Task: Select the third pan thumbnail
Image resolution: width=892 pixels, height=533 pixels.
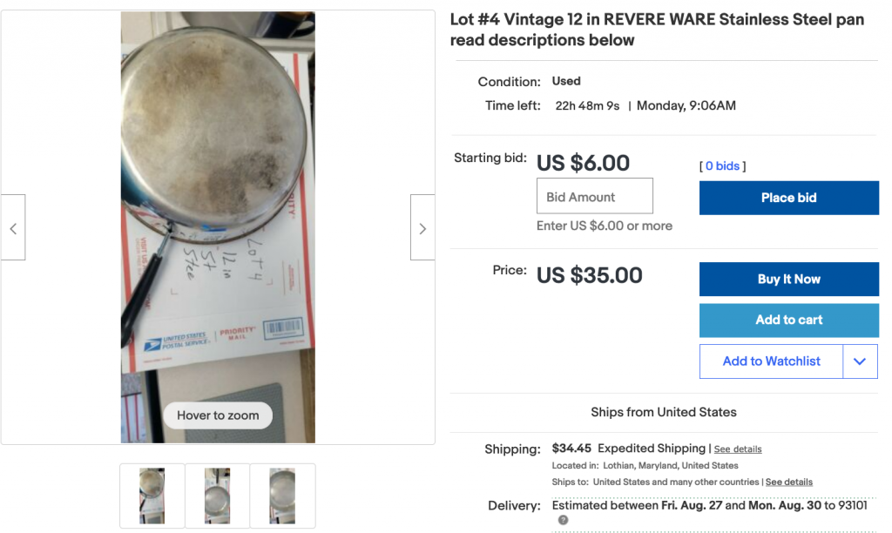Action: [283, 496]
